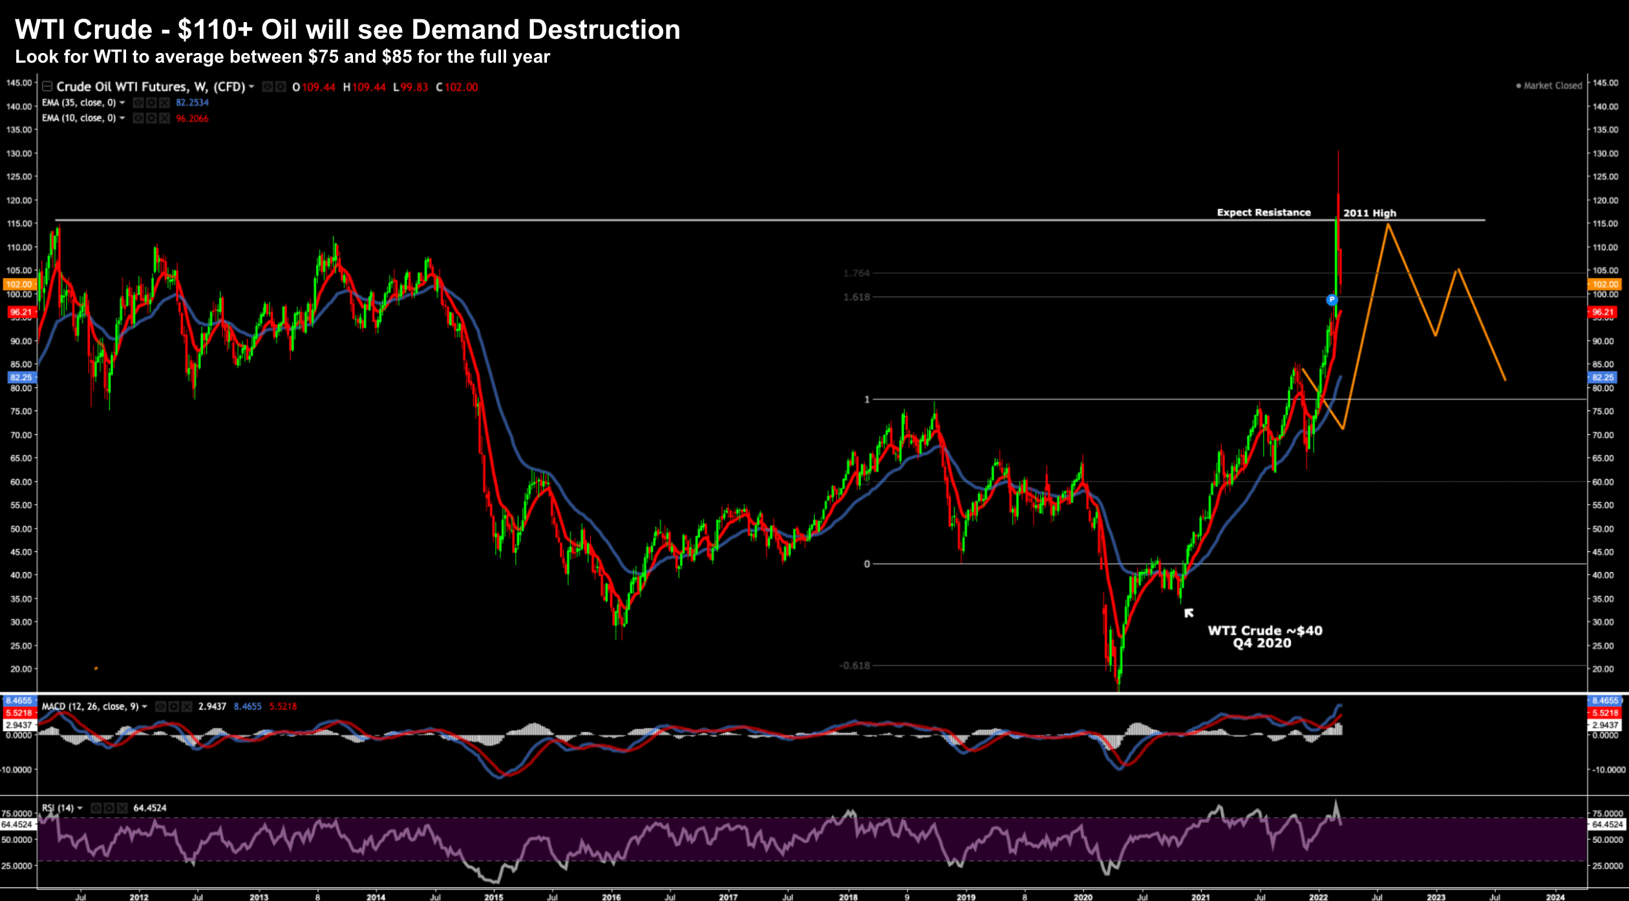Screen dimensions: 1629x901
Task: Delete the RSI indicator via X icon
Action: 122,808
